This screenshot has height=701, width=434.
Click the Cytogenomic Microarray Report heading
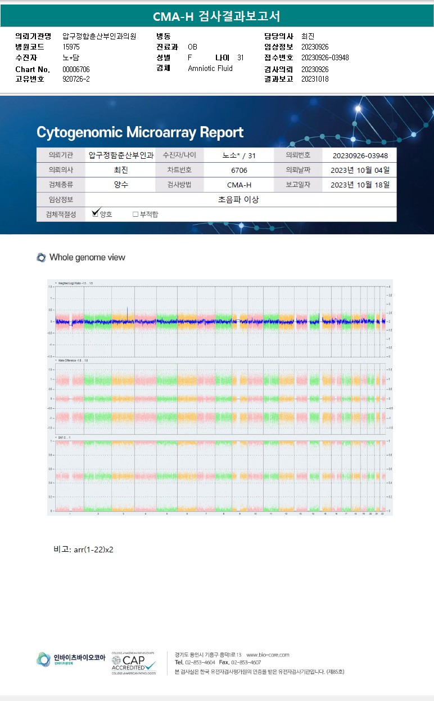pyautogui.click(x=140, y=132)
